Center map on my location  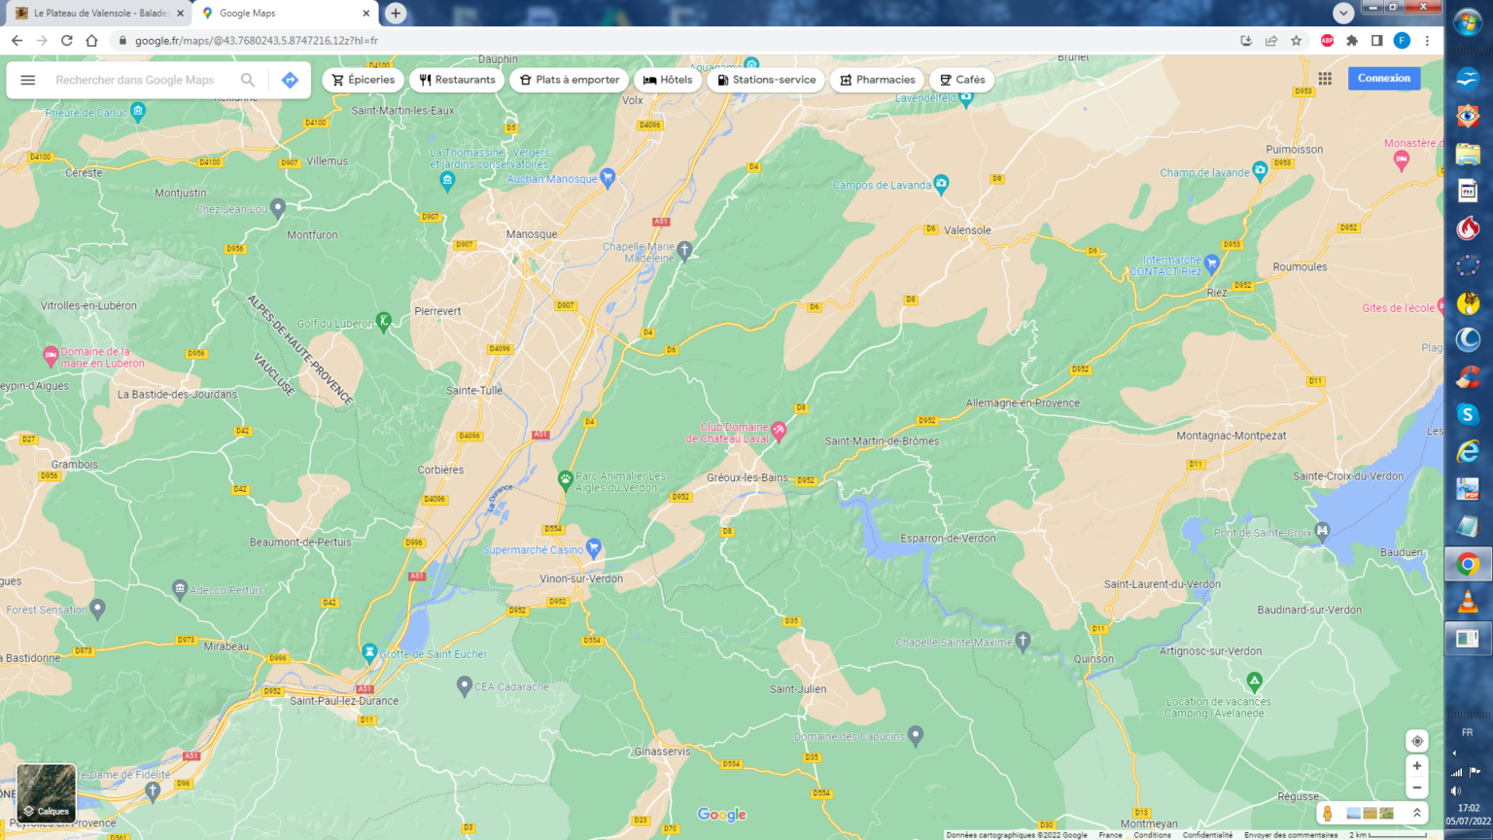[x=1417, y=741]
